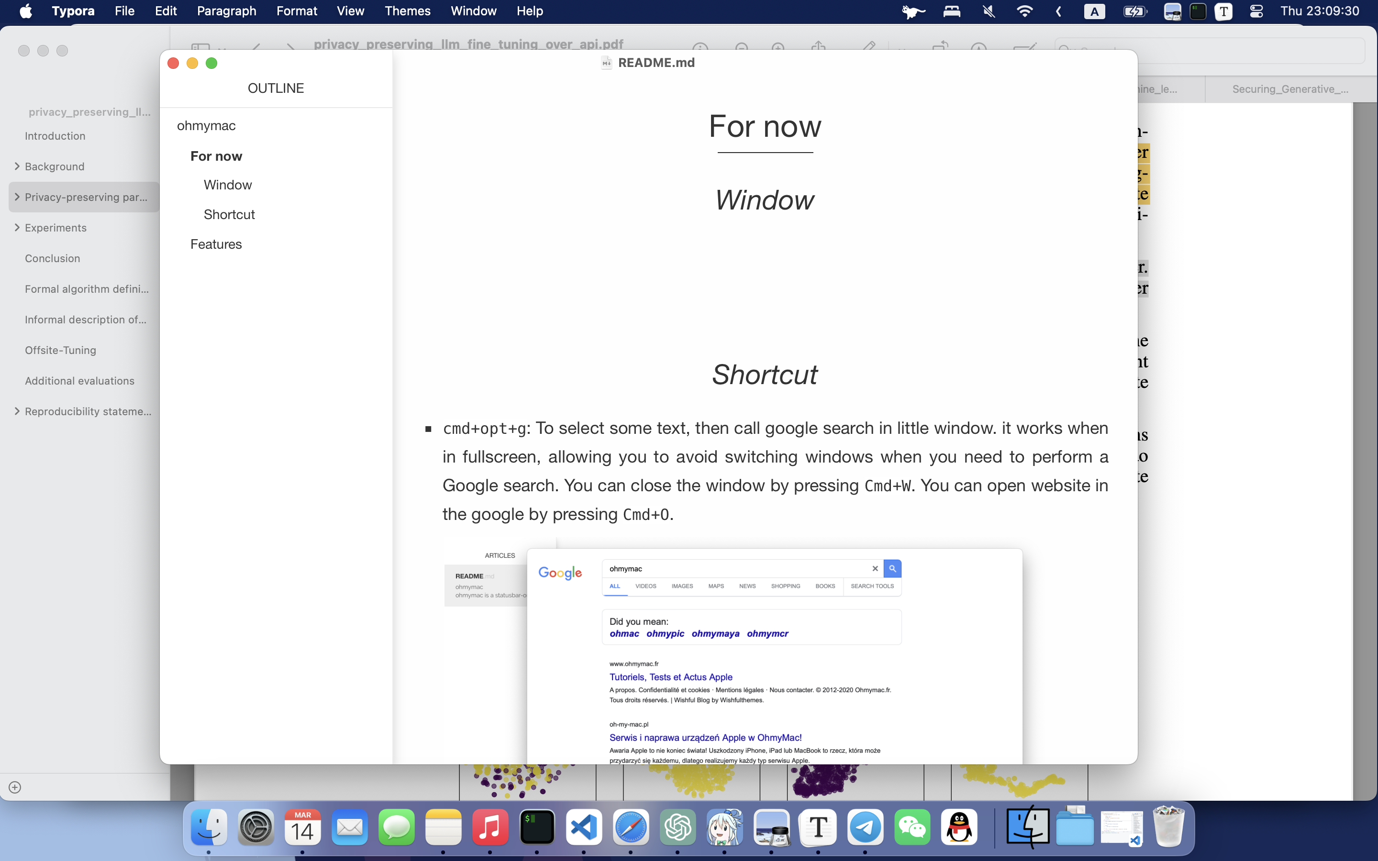This screenshot has height=861, width=1378.
Task: Click the share icon in the PDF toolbar
Action: (x=818, y=47)
